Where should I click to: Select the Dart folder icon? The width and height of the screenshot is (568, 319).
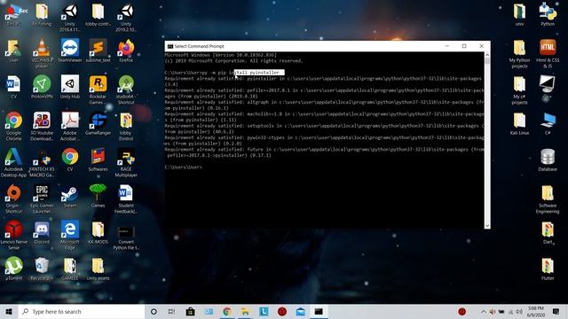coord(548,232)
